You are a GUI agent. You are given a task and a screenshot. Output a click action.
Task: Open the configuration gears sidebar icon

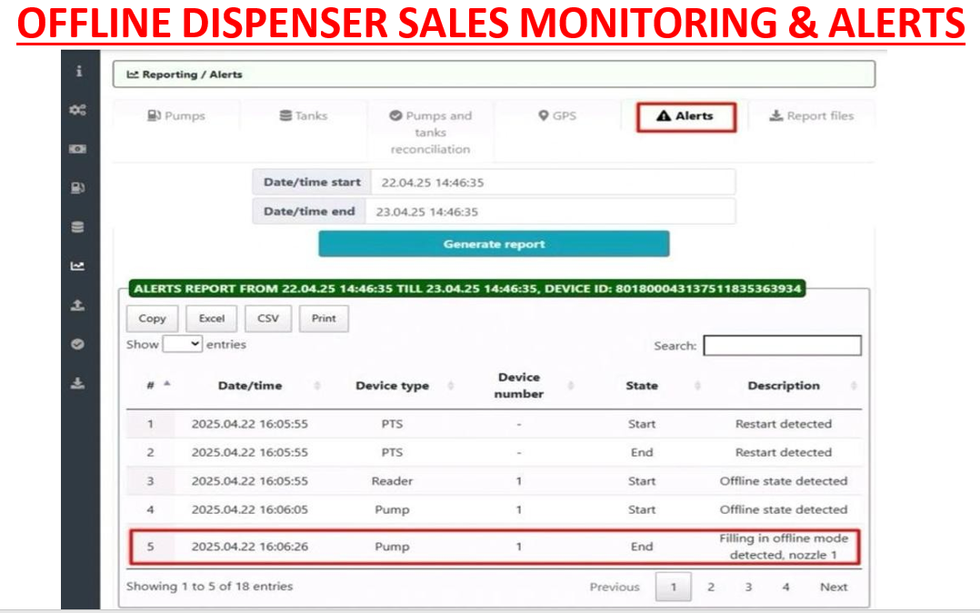[x=79, y=110]
